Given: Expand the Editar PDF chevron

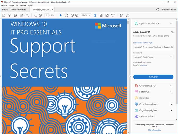Looking at the screenshot, I should coord(171,92).
